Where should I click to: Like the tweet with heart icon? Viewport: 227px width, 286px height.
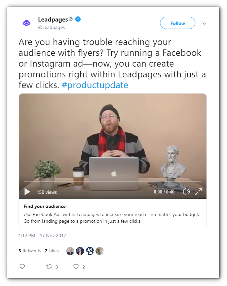[x=76, y=267]
